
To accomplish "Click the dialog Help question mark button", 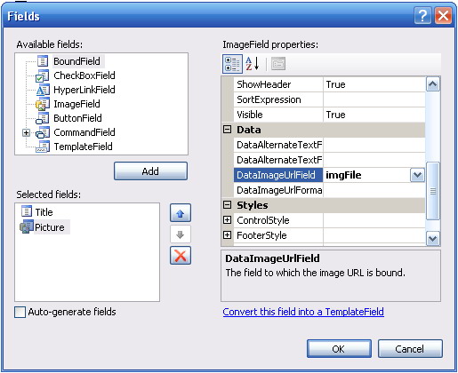I will click(422, 15).
